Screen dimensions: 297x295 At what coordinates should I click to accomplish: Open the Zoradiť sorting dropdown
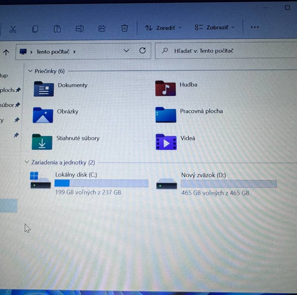(x=163, y=28)
